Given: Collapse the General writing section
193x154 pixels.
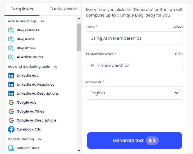Looking at the screenshot, I should [40, 139].
